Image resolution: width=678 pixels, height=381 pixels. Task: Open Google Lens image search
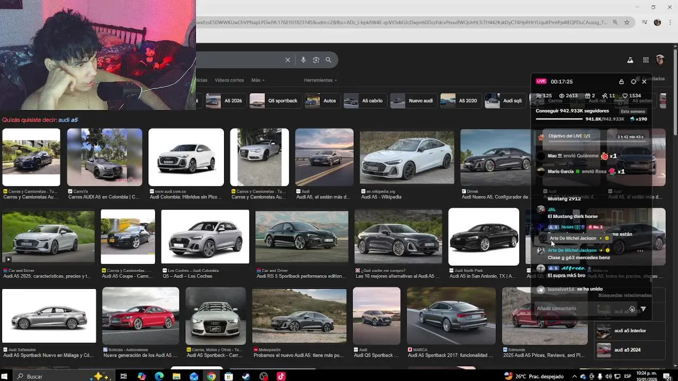316,60
